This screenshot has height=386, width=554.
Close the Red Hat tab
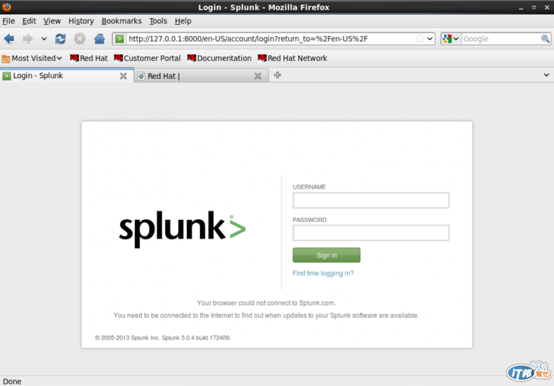pyautogui.click(x=258, y=76)
